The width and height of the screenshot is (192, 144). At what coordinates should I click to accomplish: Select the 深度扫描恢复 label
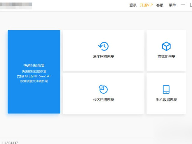[x=103, y=57]
